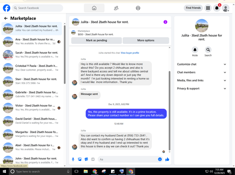Open the Facebook menu grid icon
Screen dimensions: 235x175
[208, 8]
